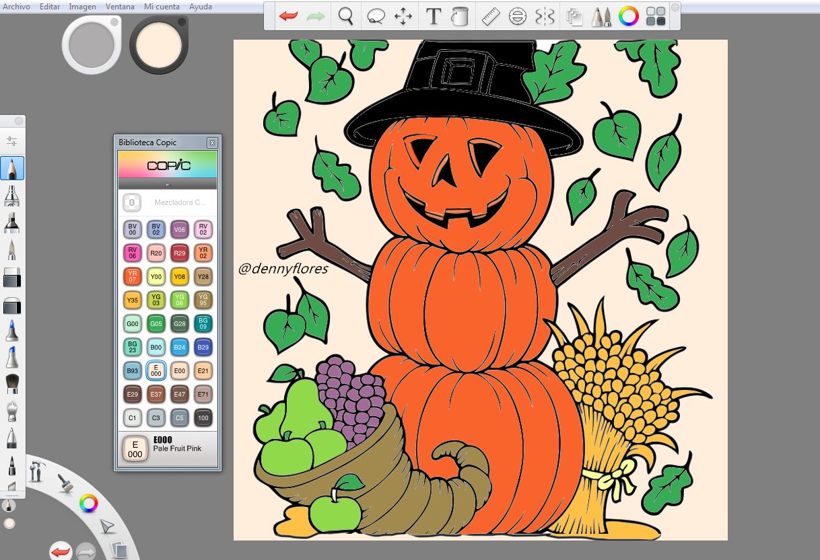
Task: Open the Ventana menu
Action: [120, 7]
